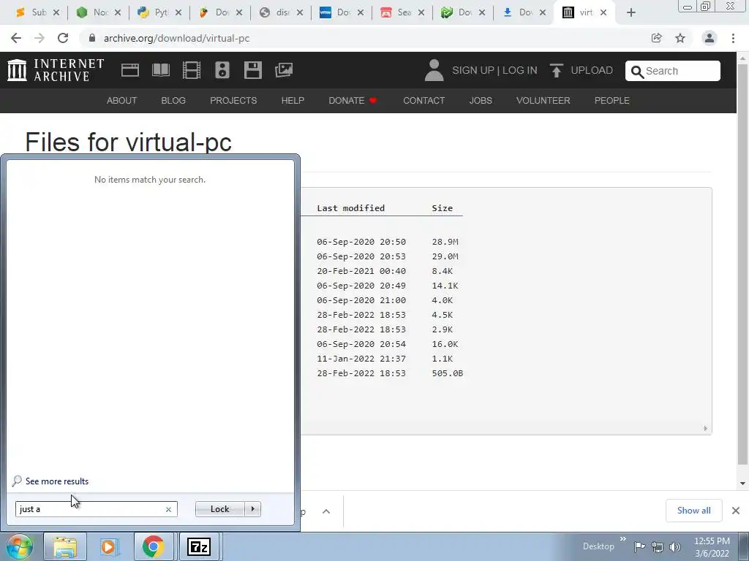Viewport: 749px width, 561px height.
Task: Click the network tray icon
Action: click(x=658, y=547)
